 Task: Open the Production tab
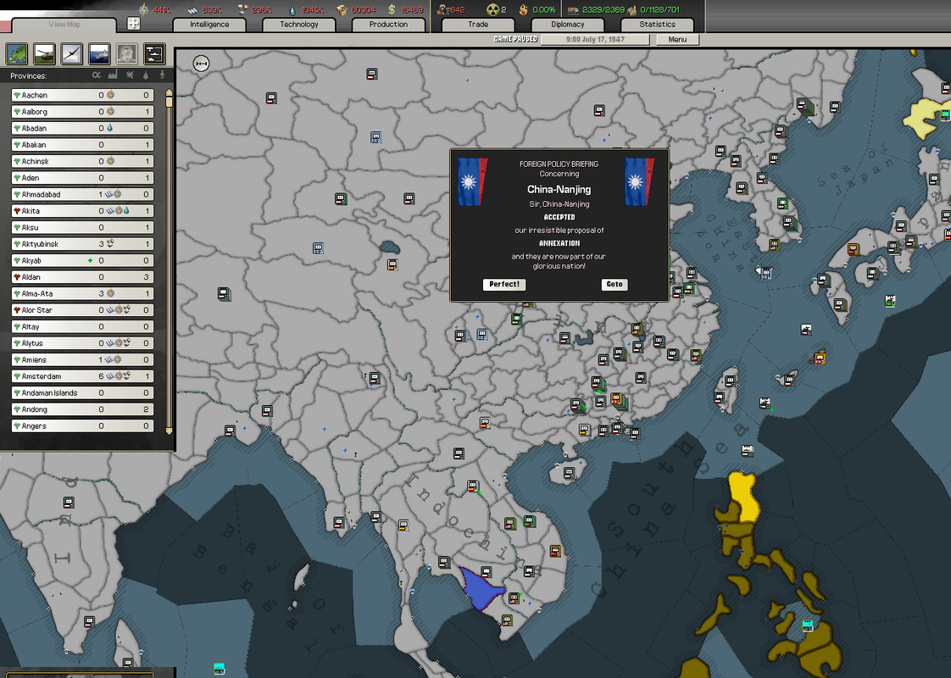coord(388,25)
